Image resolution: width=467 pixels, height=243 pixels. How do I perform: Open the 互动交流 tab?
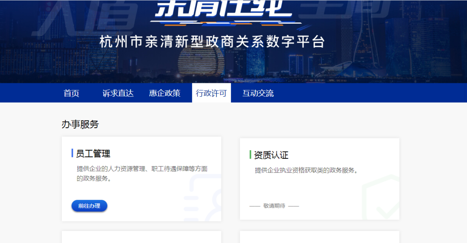(258, 93)
